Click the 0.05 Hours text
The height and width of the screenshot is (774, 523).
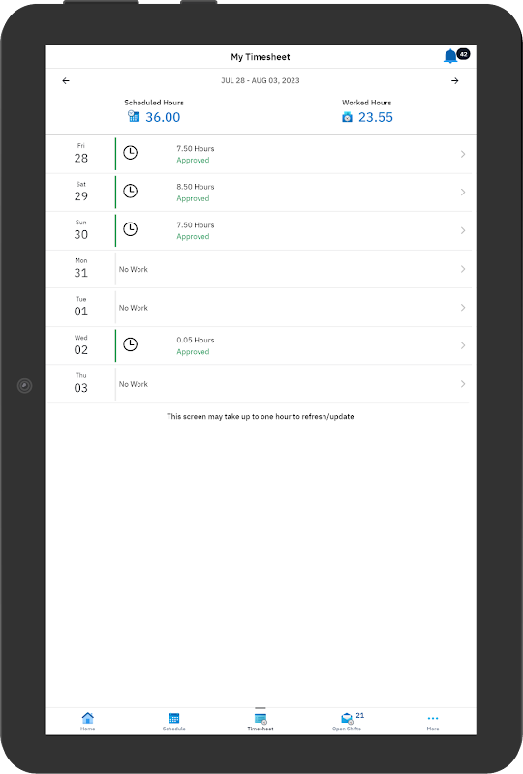(x=196, y=341)
